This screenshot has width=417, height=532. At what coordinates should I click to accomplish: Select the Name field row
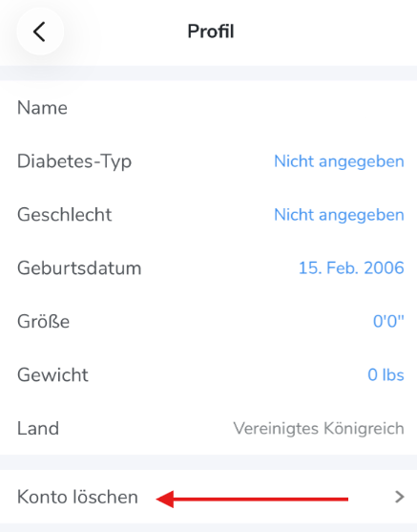[208, 108]
